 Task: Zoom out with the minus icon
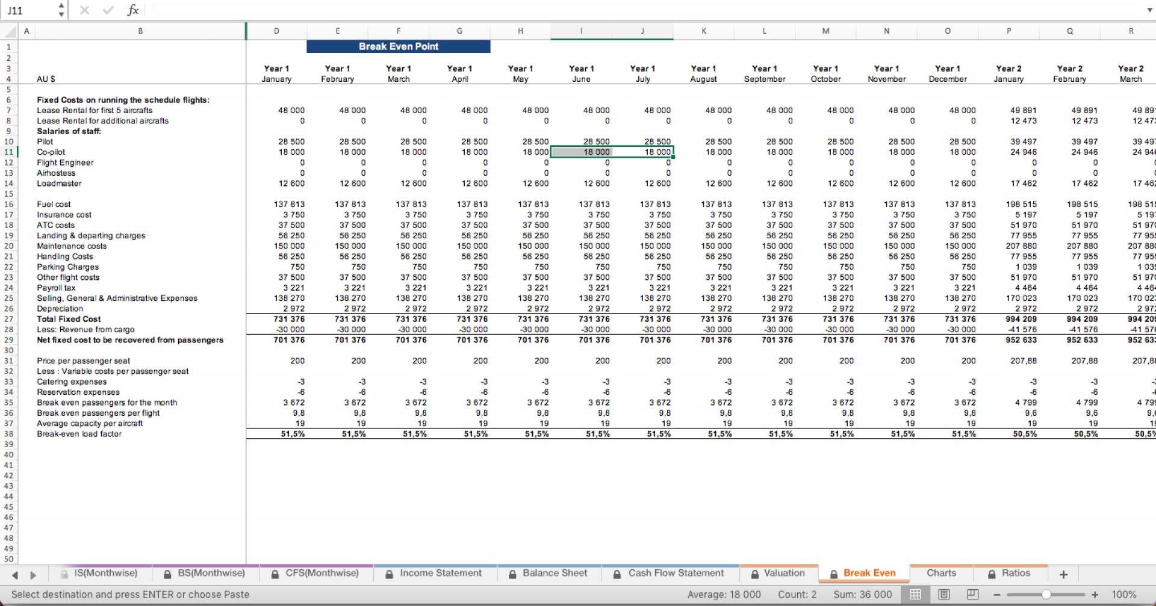point(996,594)
